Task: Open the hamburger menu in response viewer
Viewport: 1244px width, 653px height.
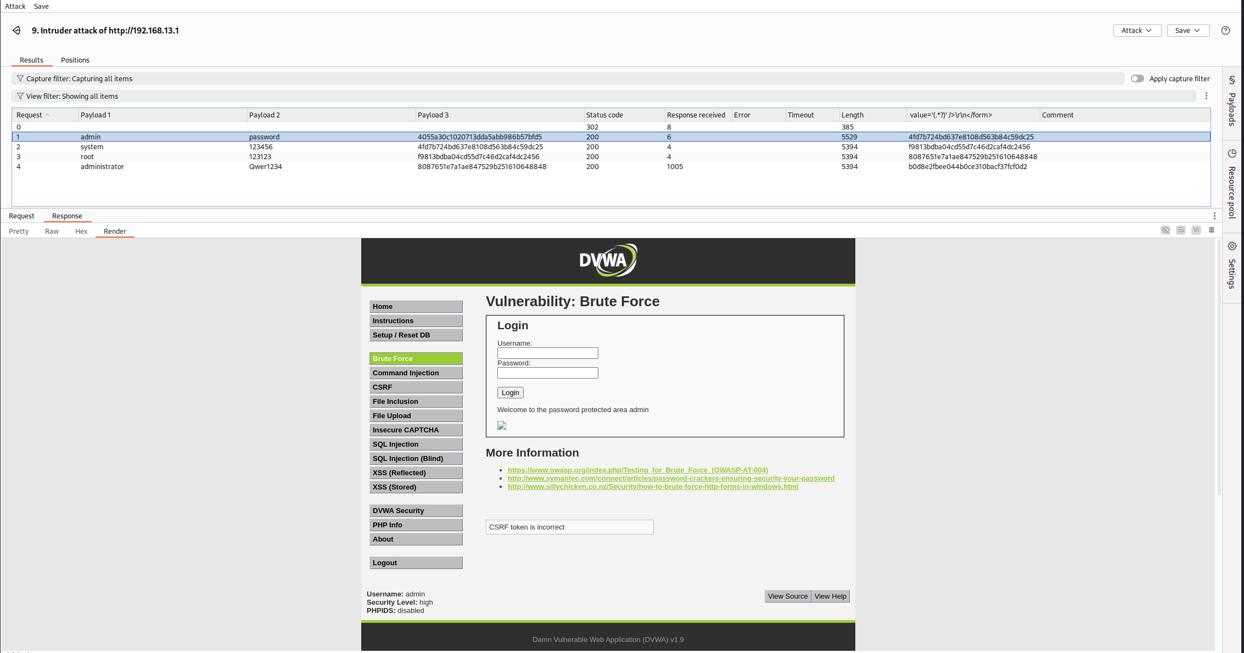Action: point(1212,230)
